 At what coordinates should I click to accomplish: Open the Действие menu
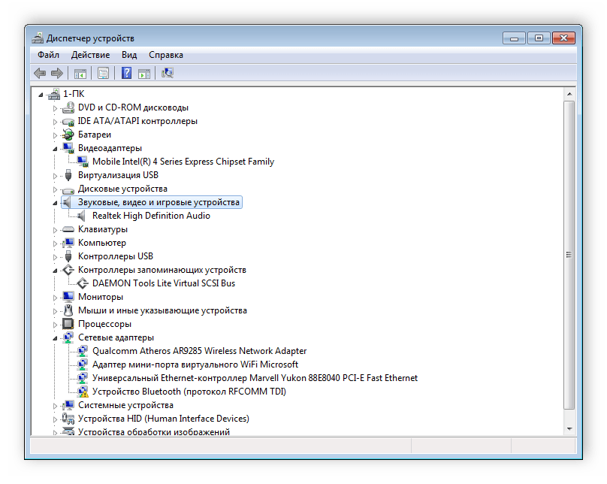tap(90, 55)
